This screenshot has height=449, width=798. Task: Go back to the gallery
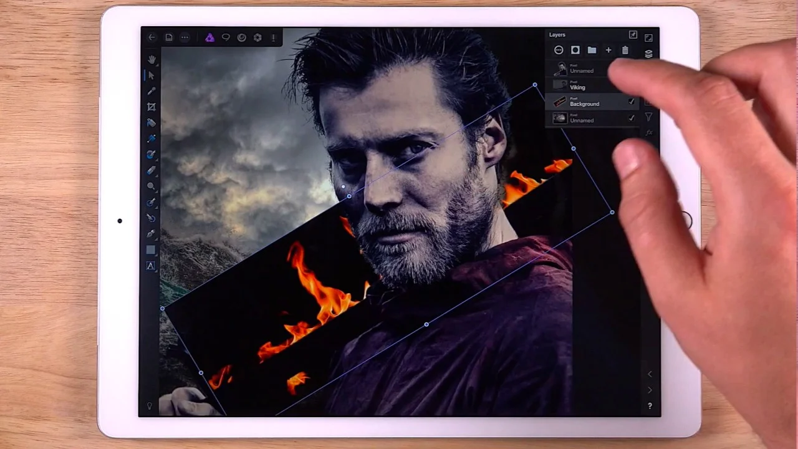(x=151, y=37)
